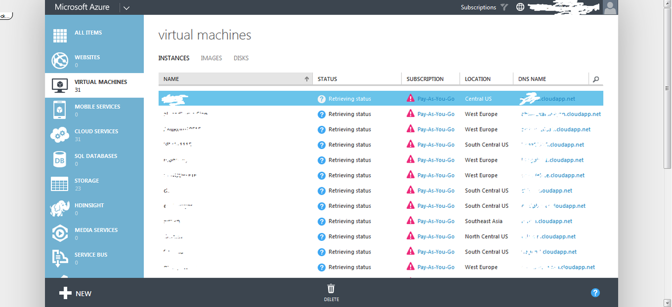
Task: Click the globe language icon in header
Action: tap(520, 7)
